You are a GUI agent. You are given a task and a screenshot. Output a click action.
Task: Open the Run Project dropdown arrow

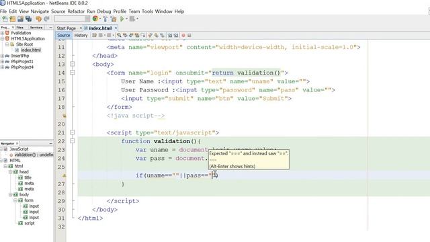[x=127, y=19]
